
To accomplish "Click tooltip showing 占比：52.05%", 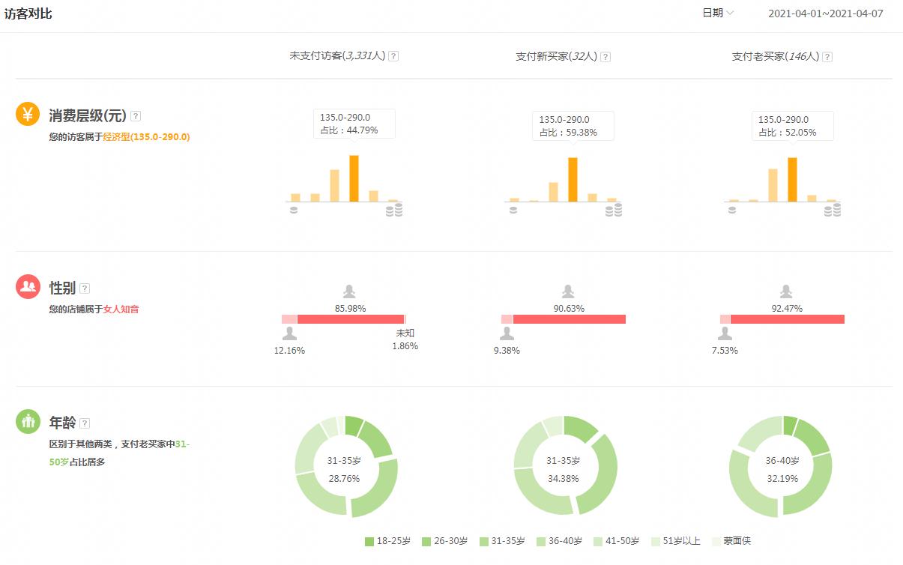I will pos(793,126).
